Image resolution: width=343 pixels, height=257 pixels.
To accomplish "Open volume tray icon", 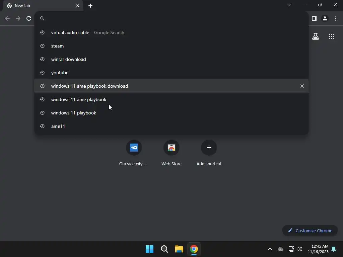I will tap(299, 249).
